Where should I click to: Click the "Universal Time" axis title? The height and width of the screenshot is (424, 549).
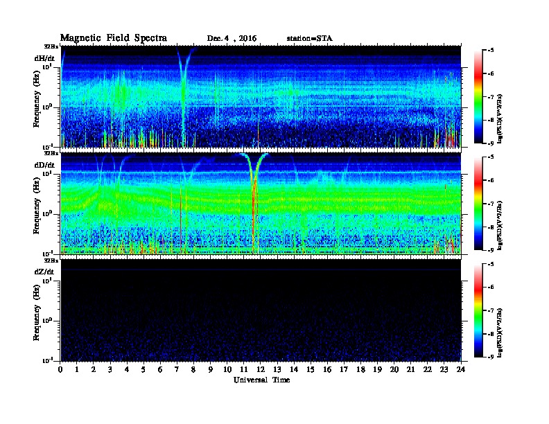pyautogui.click(x=262, y=380)
